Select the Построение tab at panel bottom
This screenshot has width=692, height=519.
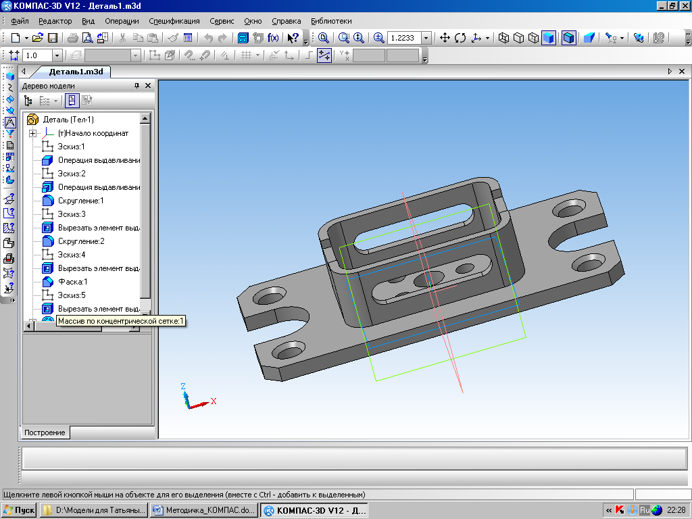[45, 432]
